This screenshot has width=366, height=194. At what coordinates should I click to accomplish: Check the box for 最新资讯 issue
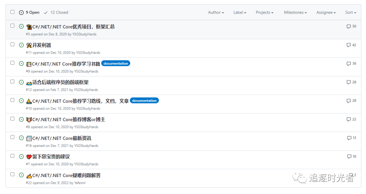pos(13,137)
